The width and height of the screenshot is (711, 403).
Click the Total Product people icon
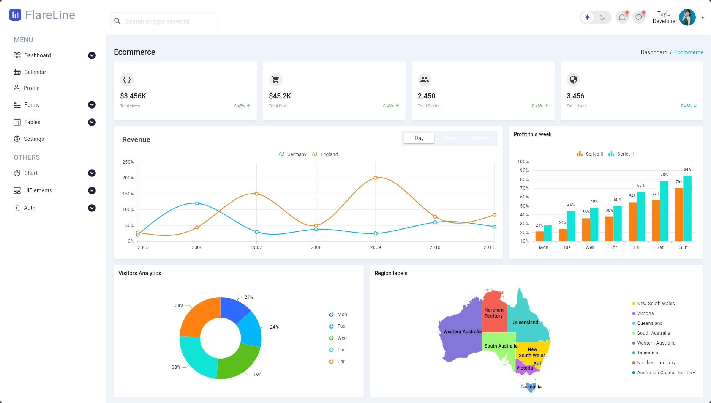(x=424, y=80)
